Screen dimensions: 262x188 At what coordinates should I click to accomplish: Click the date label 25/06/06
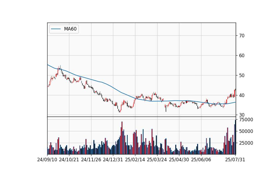click(x=201, y=160)
